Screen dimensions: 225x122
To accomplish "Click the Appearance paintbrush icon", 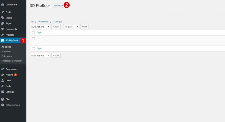I will click(x=3, y=69).
